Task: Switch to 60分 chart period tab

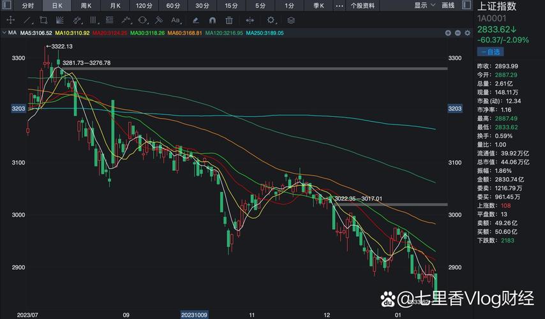Action: click(173, 5)
